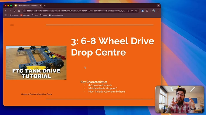206x115 pixels.
Task: Open the apps grid icon in bookmarks bar
Action: [5, 15]
